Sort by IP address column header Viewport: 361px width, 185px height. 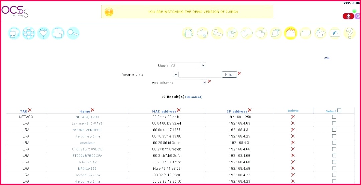(237, 111)
